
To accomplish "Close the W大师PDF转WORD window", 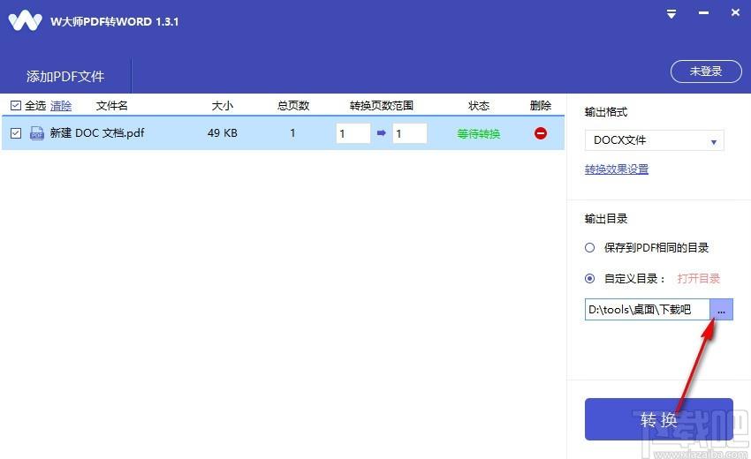I will 735,13.
